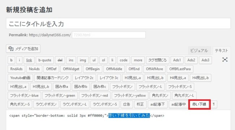
Task: Click the OffMiddle button
Action: click(114, 69)
